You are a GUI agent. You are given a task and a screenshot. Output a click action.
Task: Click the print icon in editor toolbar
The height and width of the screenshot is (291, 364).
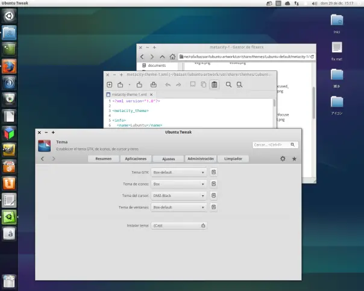point(154,85)
